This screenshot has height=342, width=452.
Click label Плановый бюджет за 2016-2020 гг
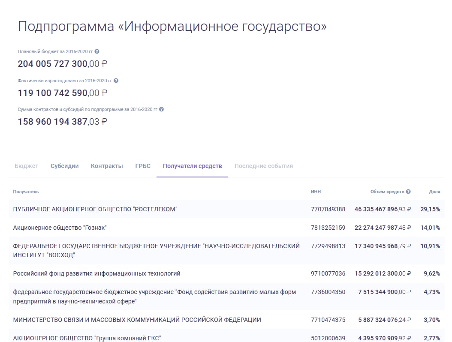(55, 51)
